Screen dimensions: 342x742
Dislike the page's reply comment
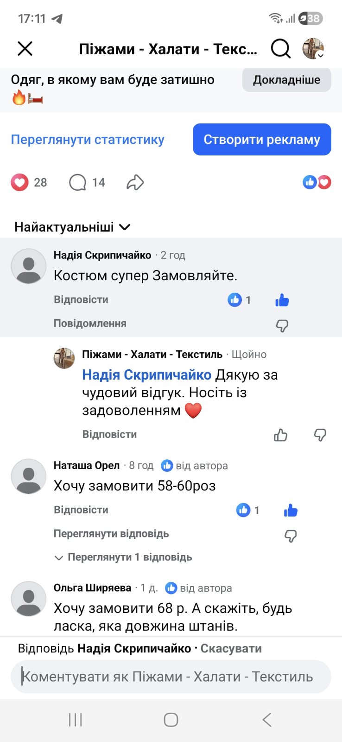coord(320,435)
